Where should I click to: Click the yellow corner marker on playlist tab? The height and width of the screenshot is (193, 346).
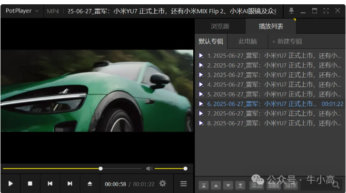tap(295, 20)
